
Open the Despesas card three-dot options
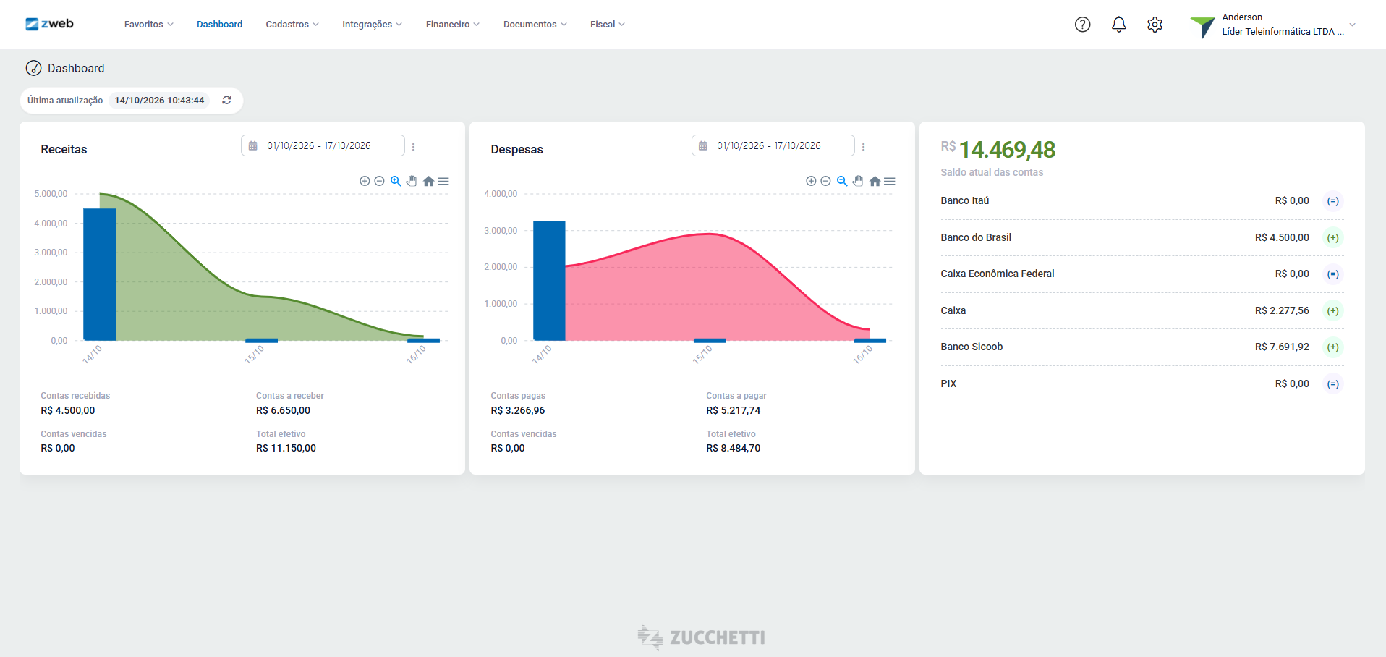(863, 146)
